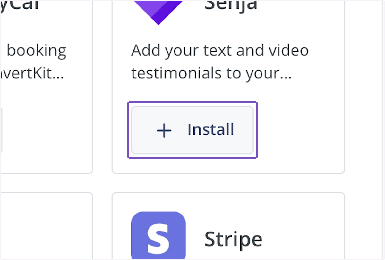Click the rounded indigo Stripe icon tile

click(158, 238)
